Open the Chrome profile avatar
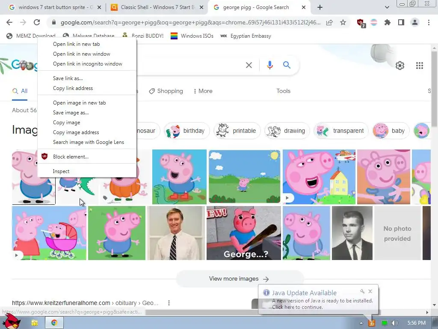The width and height of the screenshot is (438, 329). pos(415,22)
